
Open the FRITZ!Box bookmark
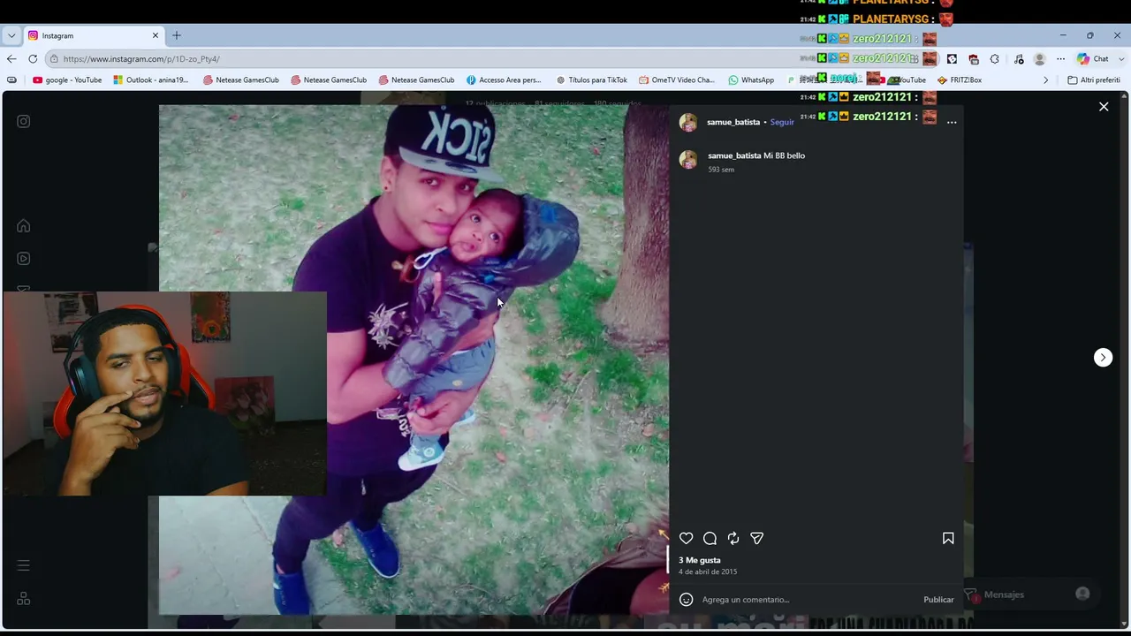pyautogui.click(x=960, y=79)
